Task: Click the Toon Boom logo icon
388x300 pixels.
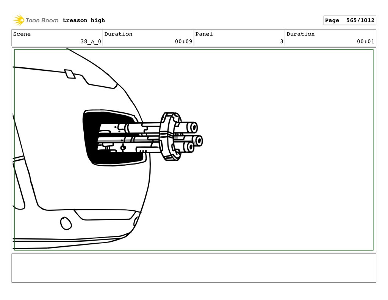Action: pos(19,20)
